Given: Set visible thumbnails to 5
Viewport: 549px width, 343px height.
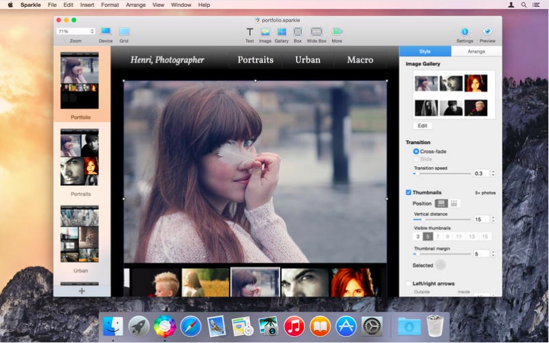Looking at the screenshot, I should click(427, 237).
